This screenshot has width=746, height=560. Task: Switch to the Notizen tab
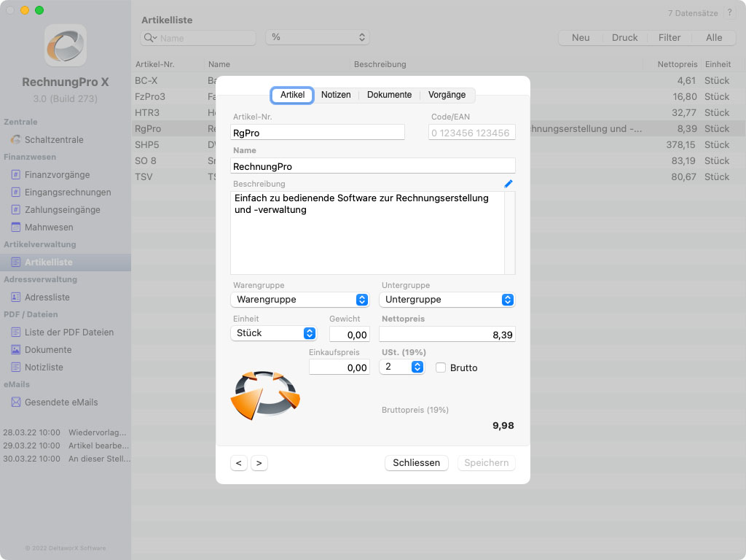coord(336,95)
